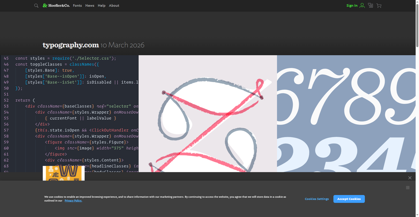
Task: Open the News menu item
Action: 90,6
